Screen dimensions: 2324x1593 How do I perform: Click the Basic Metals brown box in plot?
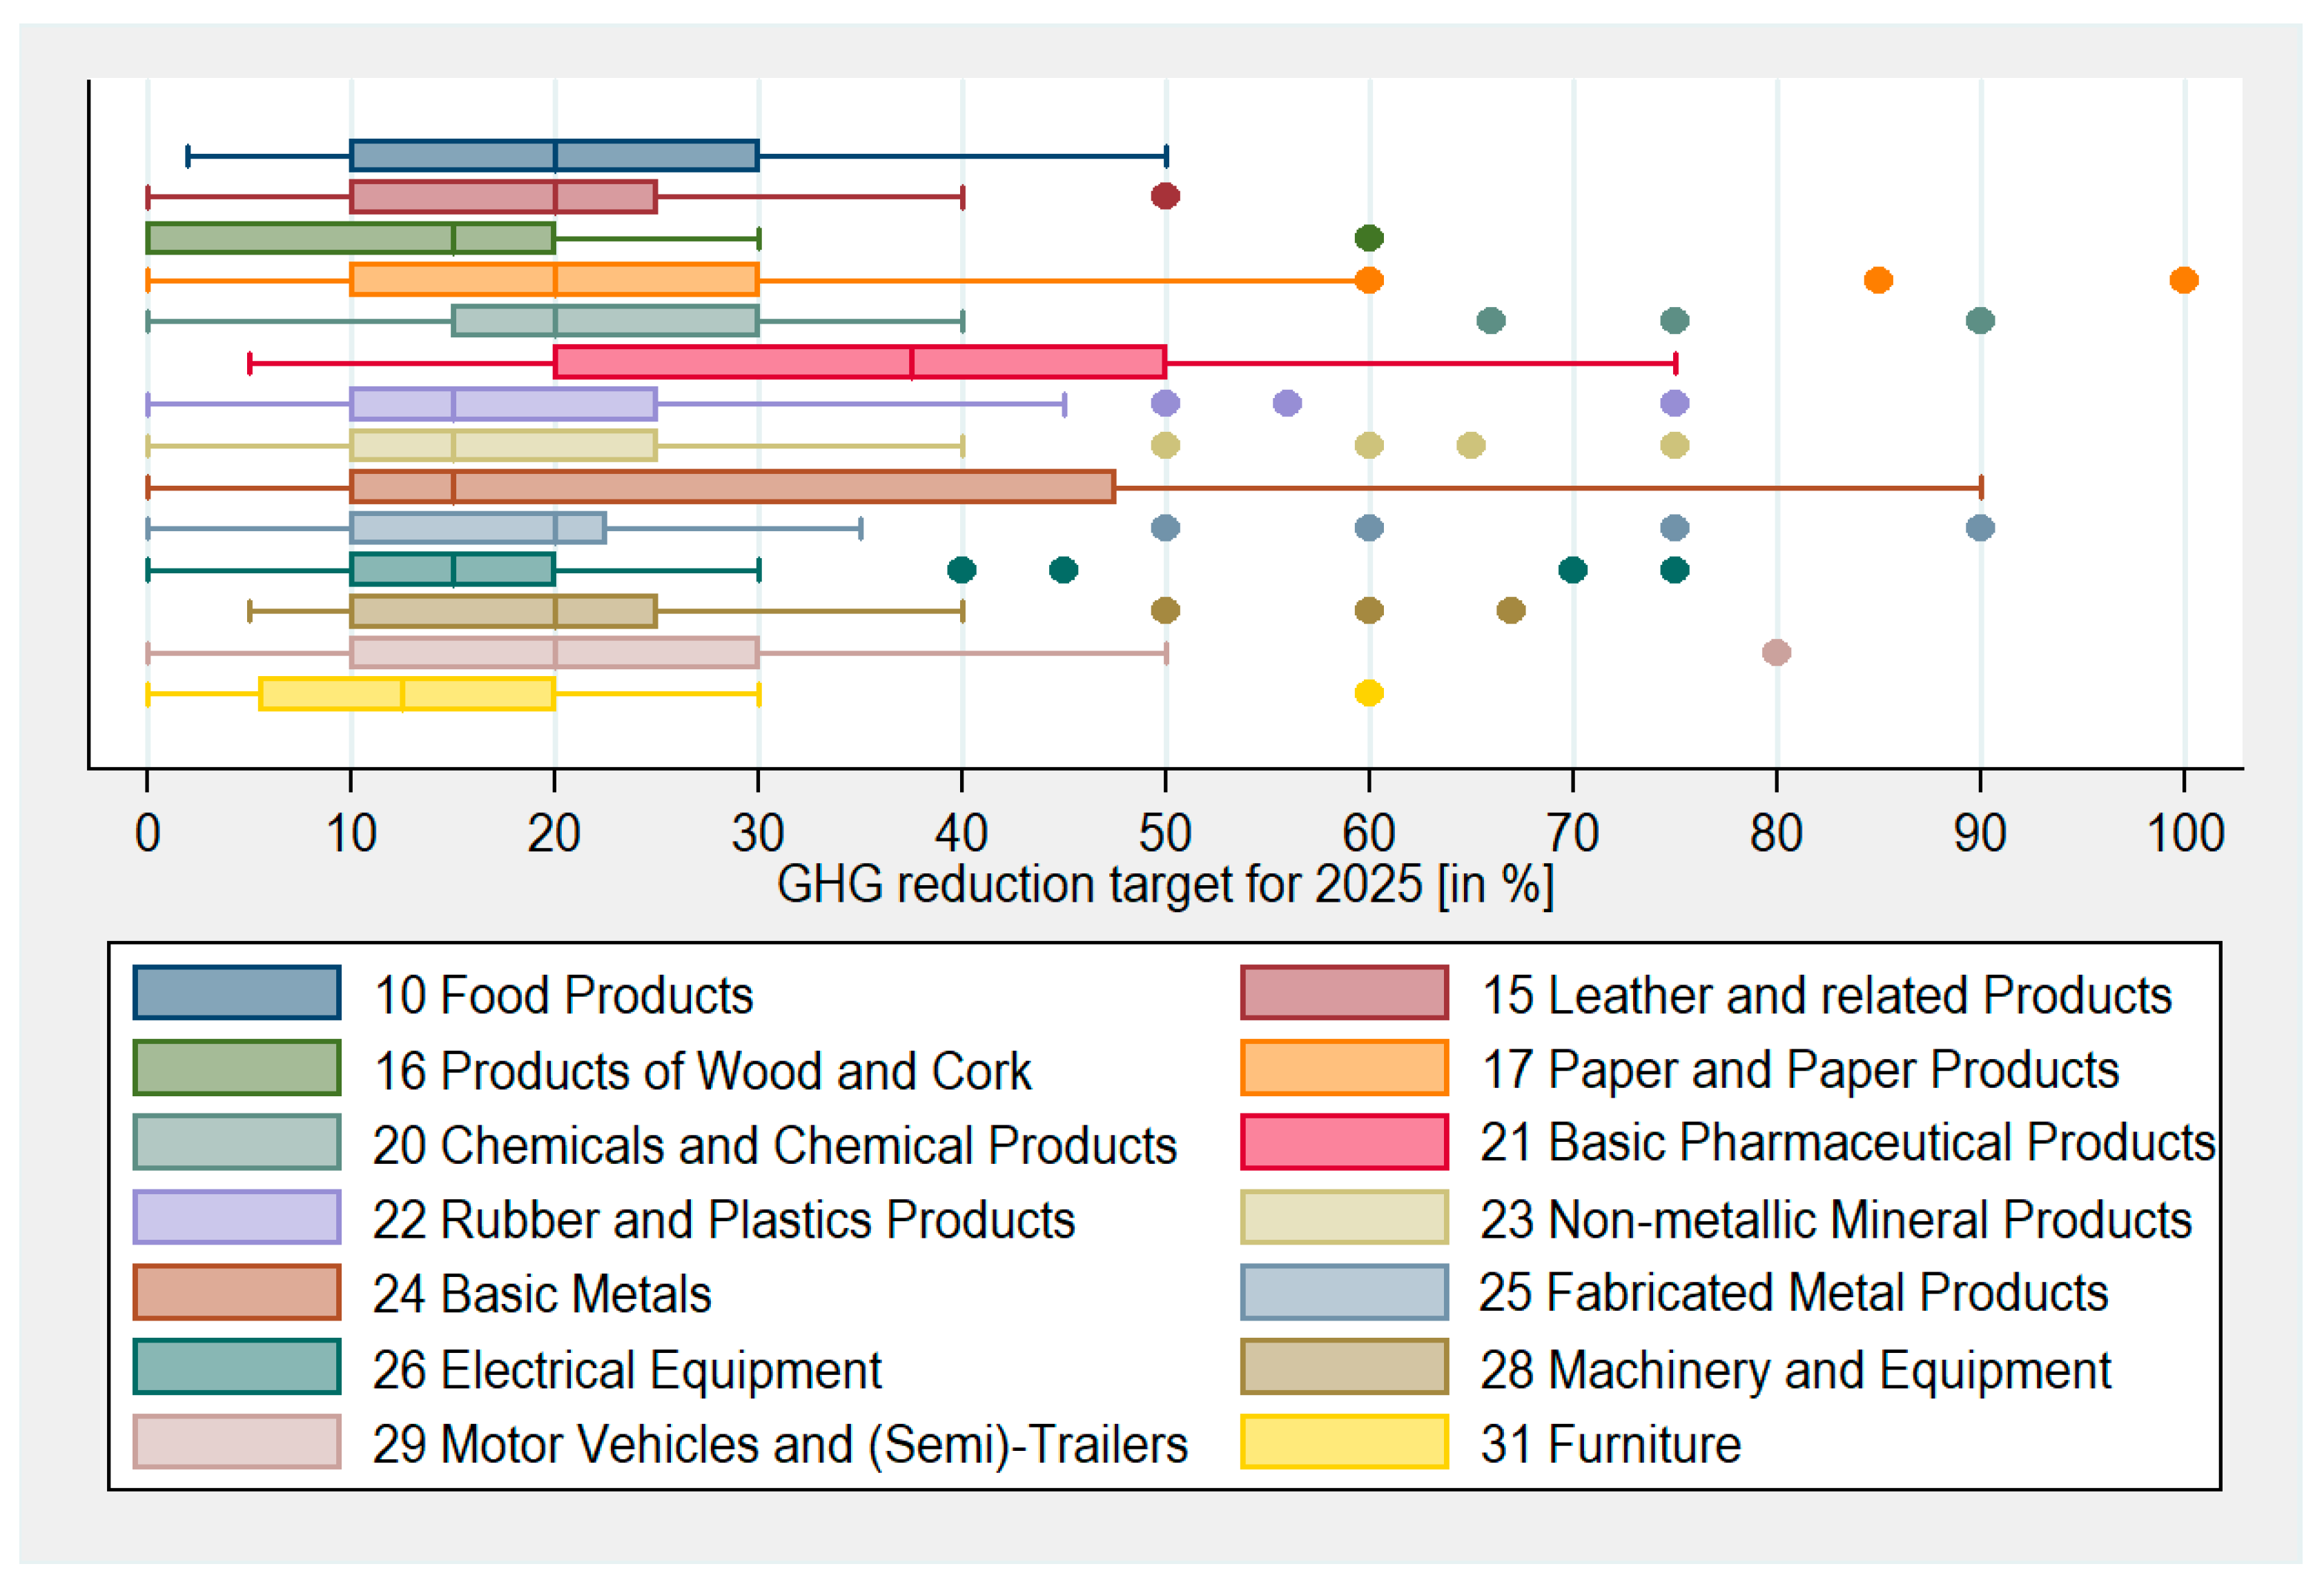tap(732, 486)
